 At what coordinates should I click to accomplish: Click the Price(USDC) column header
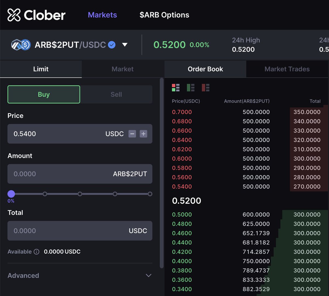pos(186,101)
